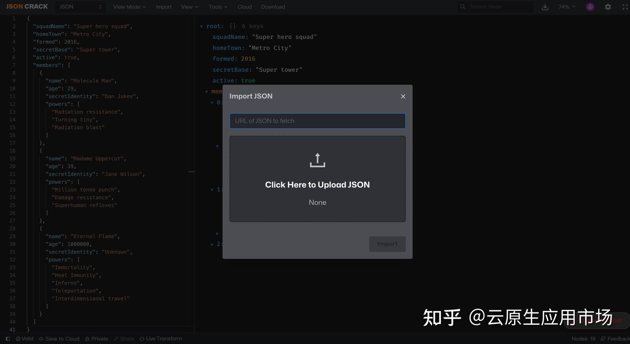Enter fullscreen using the expand icon
Screen dimensions: 630x344
(x=625, y=7)
